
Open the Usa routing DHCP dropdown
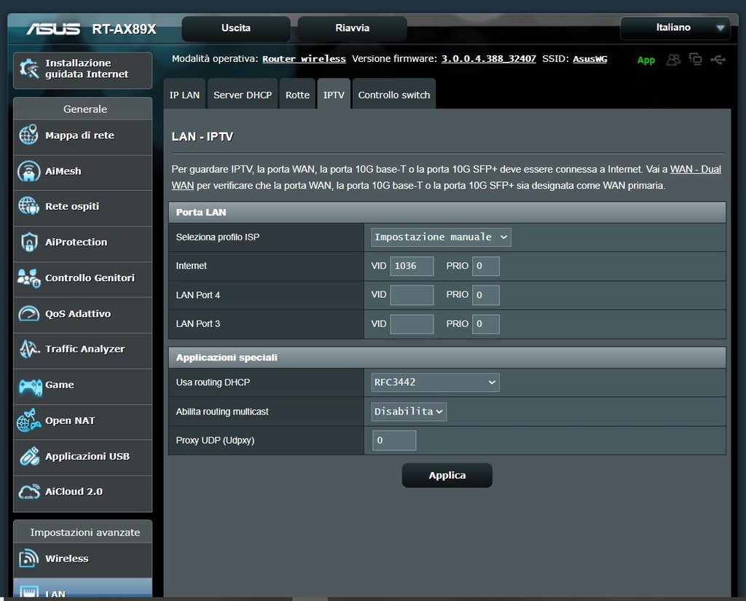pyautogui.click(x=435, y=382)
